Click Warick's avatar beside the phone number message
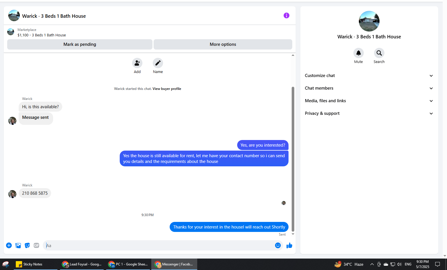Image resolution: width=447 pixels, height=270 pixels. (x=12, y=194)
